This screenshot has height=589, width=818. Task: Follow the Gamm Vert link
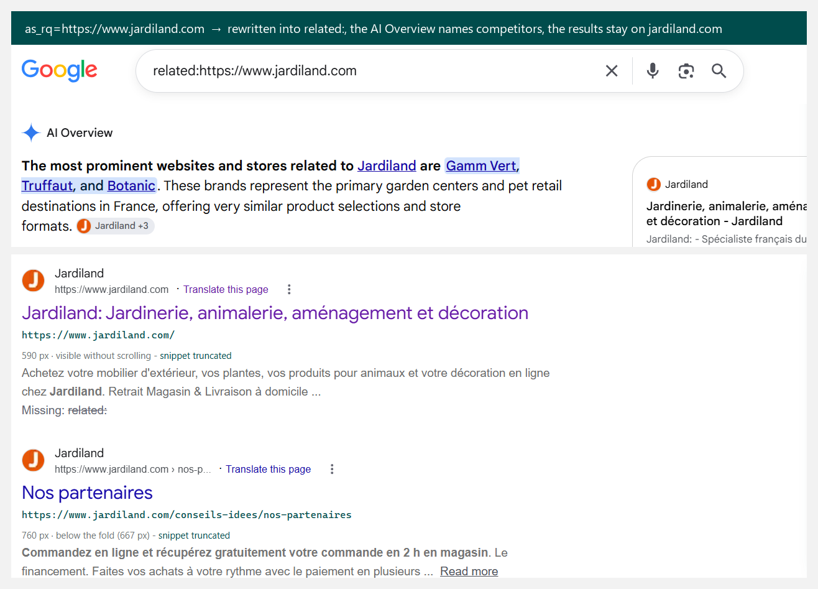pos(481,165)
